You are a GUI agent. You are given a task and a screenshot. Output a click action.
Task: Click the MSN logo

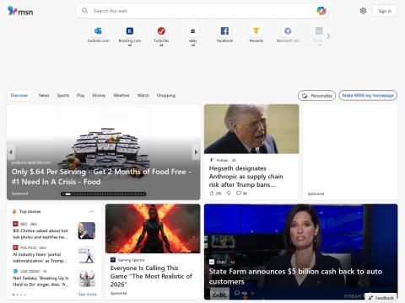(20, 11)
